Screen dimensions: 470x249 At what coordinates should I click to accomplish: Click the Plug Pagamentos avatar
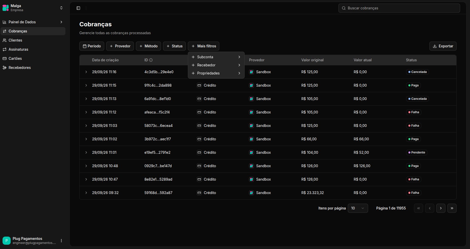(7, 241)
